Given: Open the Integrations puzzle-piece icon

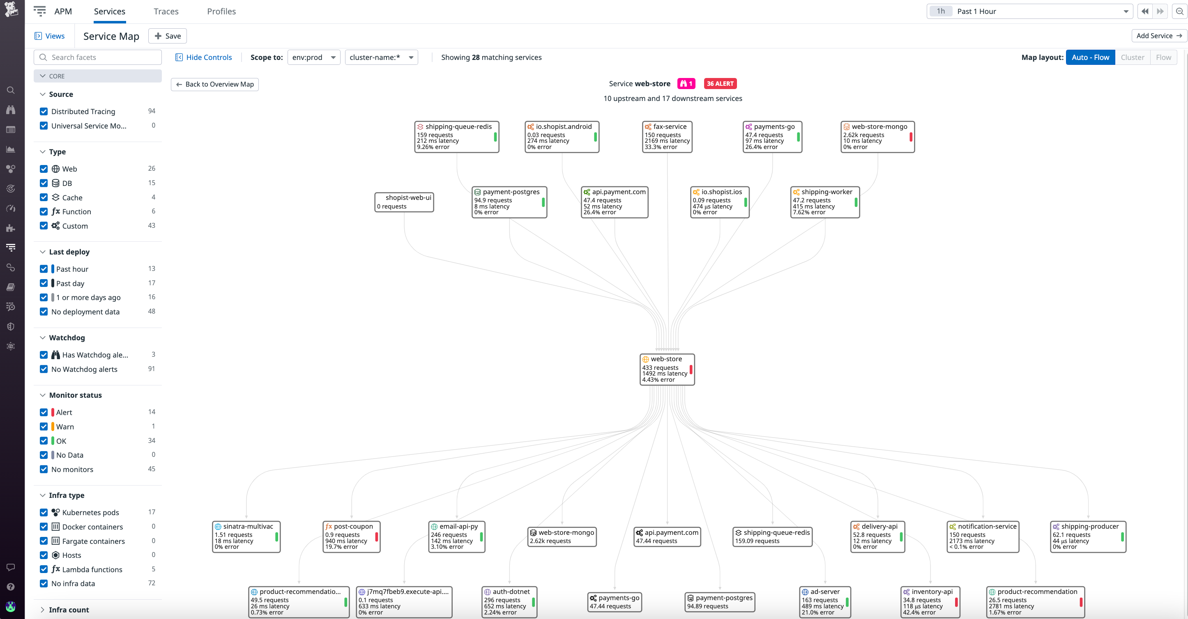Looking at the screenshot, I should pos(11,228).
